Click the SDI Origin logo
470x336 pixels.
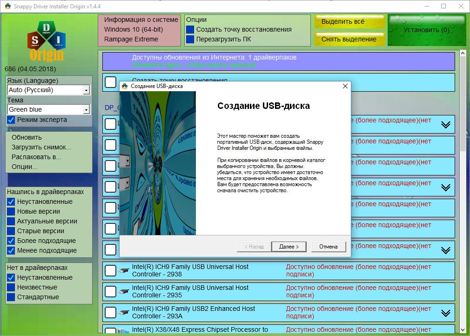click(x=47, y=41)
